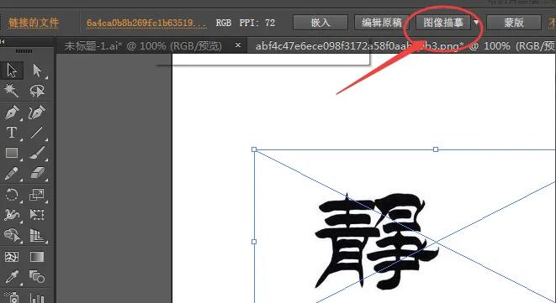Select the Mesh tool
The image size is (556, 303).
pos(12,257)
